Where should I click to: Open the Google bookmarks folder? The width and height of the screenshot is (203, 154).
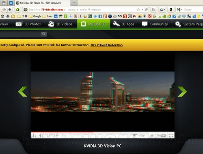click(x=35, y=16)
